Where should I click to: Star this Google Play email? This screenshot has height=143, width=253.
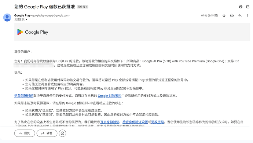pyautogui.click(x=224, y=15)
